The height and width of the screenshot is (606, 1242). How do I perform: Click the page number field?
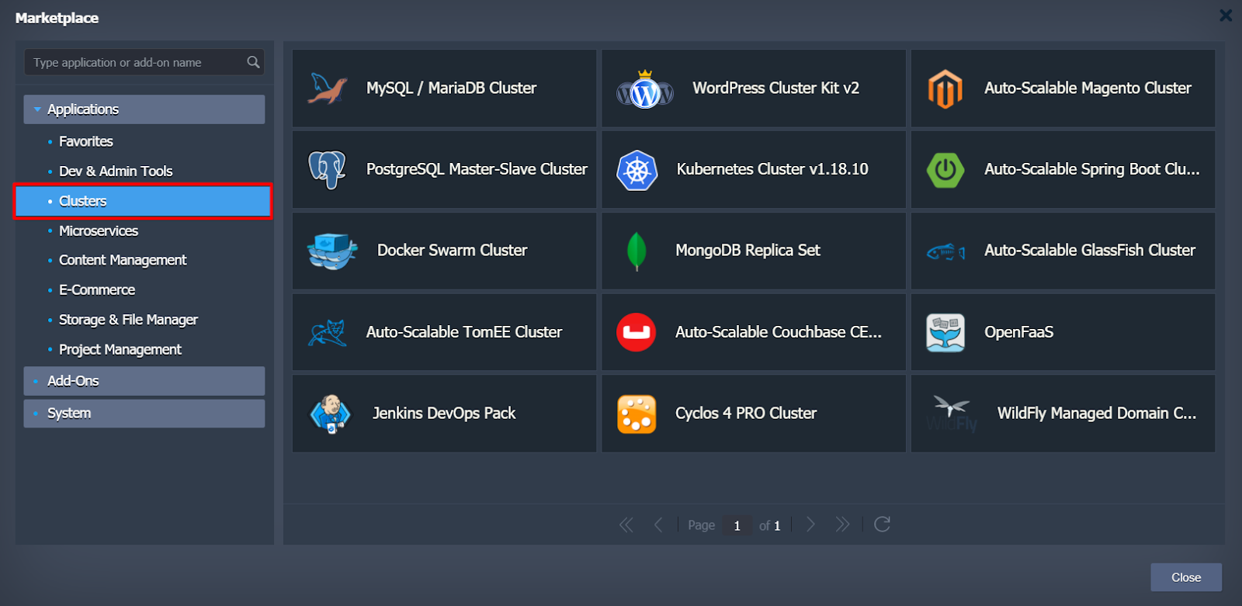click(x=737, y=525)
